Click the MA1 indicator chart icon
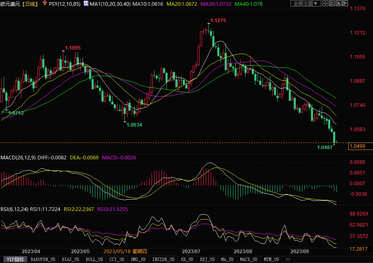The width and height of the screenshot is (373, 263). click(85, 4)
